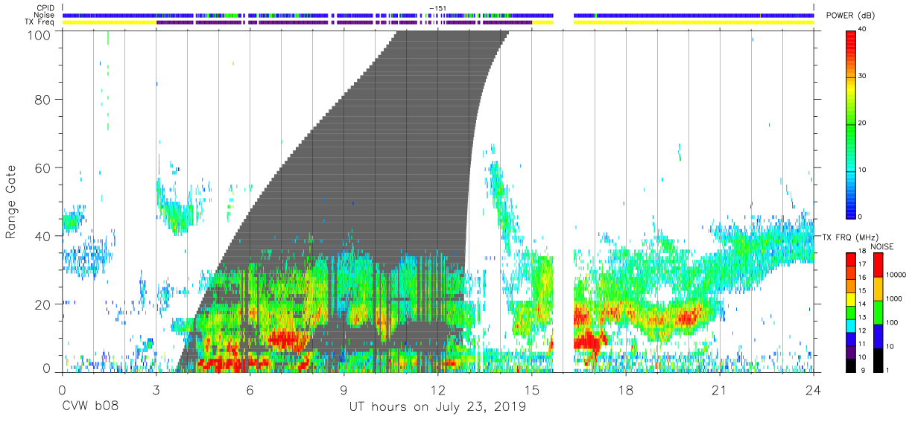The image size is (915, 422).
Task: Click the black TX FRQ swatch above 9
Action: pyautogui.click(x=851, y=365)
